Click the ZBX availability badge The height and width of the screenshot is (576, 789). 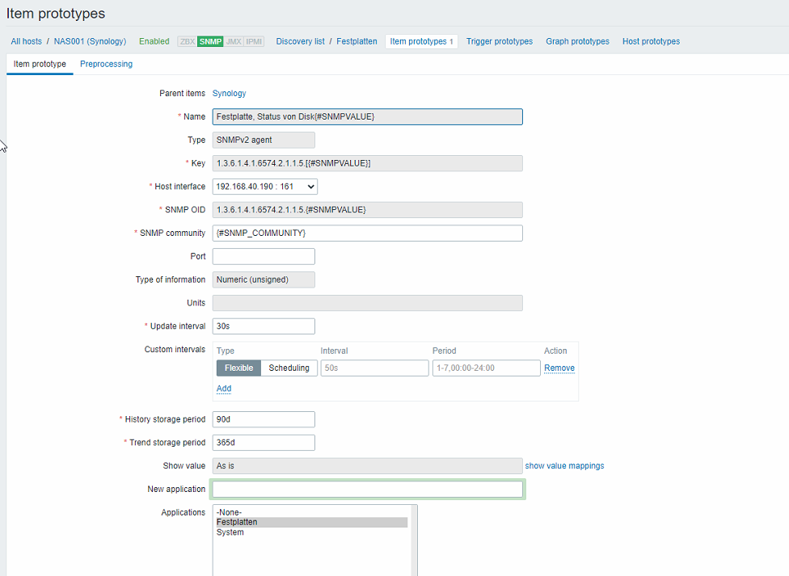click(187, 41)
